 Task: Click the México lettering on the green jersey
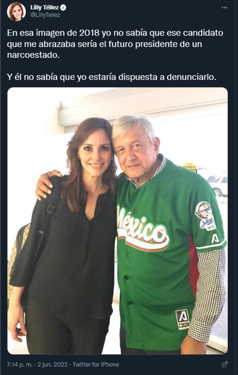point(143,230)
